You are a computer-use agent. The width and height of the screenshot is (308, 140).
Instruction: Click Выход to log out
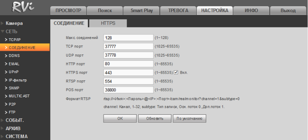pyautogui.click(x=288, y=11)
